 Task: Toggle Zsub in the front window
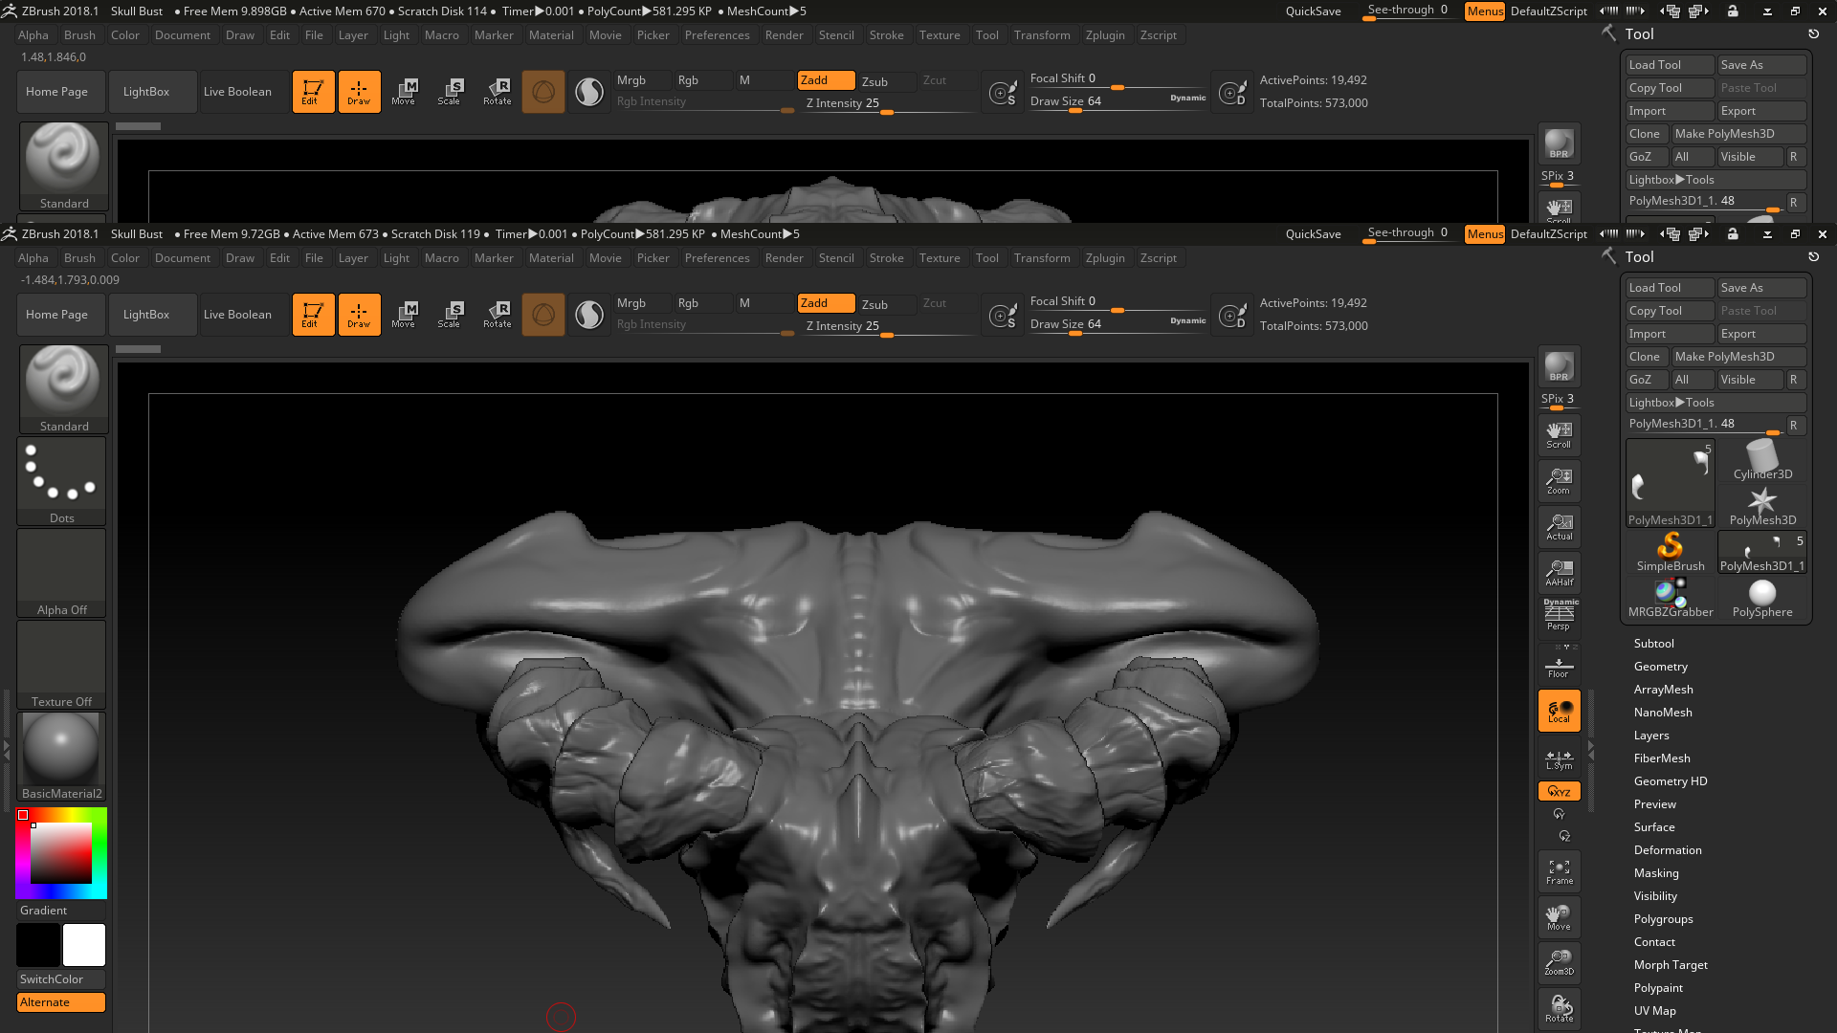point(887,304)
